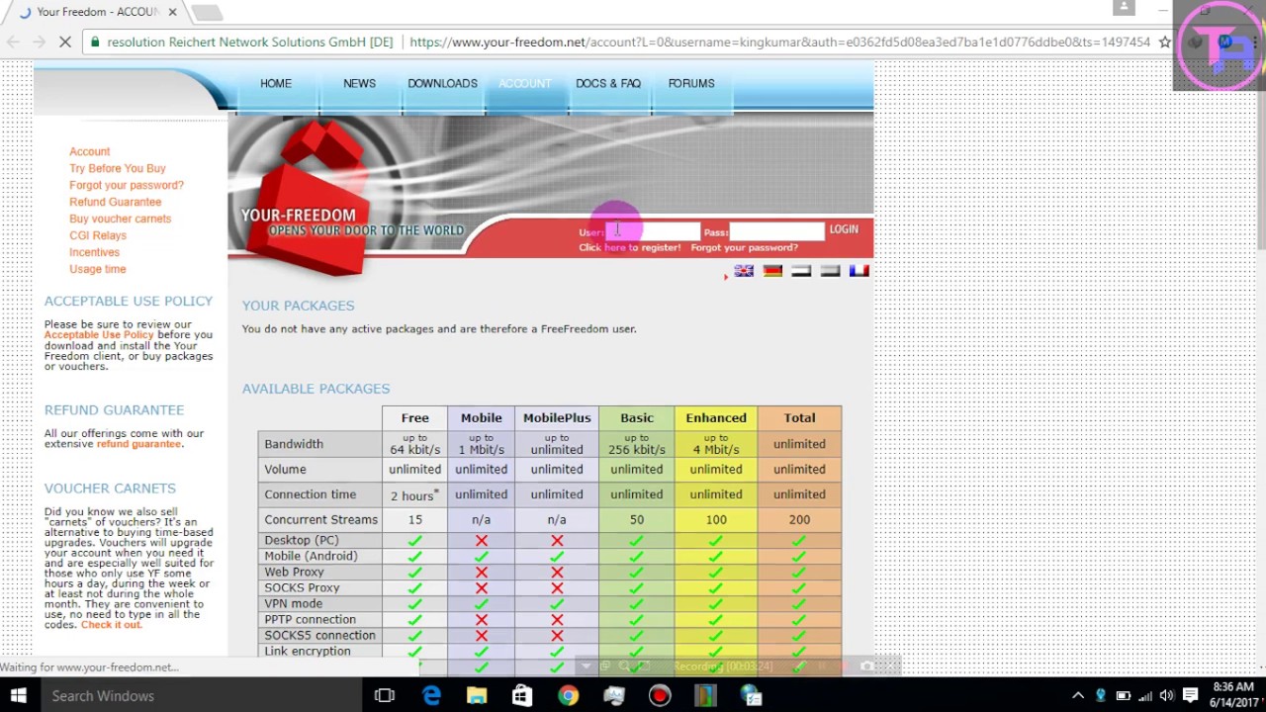Image resolution: width=1266 pixels, height=712 pixels.
Task: Click the green check for VPN mode under Total
Action: pos(799,603)
